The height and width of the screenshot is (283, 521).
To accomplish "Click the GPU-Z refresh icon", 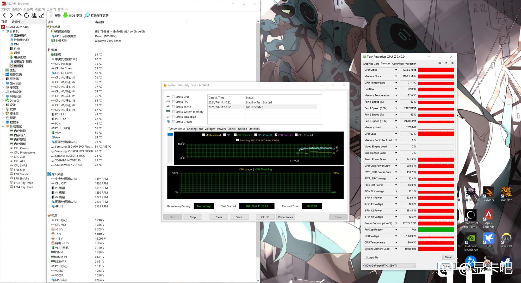I will 446,63.
